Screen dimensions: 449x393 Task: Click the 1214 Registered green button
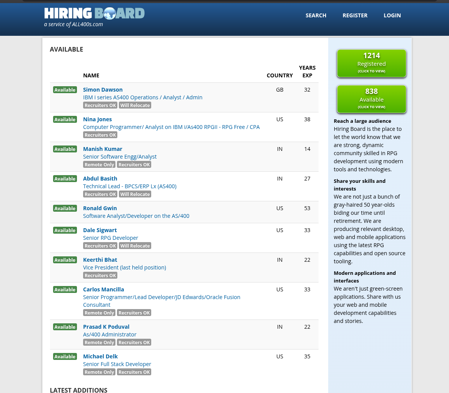[x=371, y=63]
